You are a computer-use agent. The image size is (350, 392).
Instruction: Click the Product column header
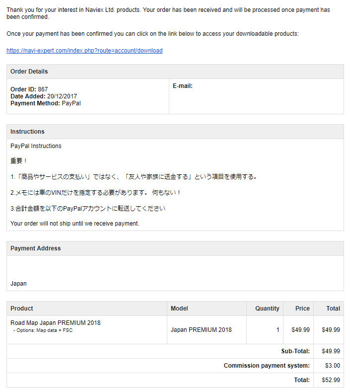(x=22, y=309)
